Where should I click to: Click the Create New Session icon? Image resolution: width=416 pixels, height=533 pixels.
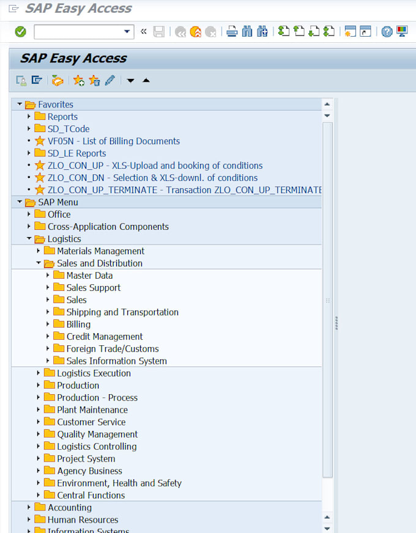(350, 32)
